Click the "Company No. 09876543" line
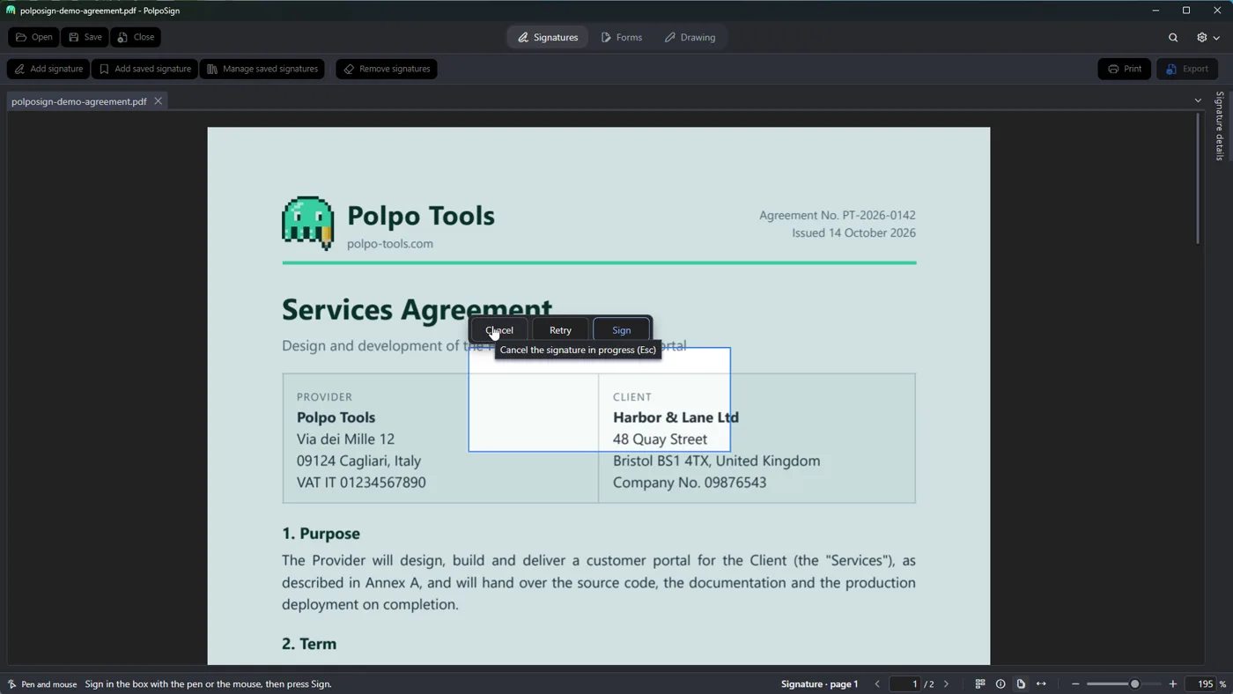1233x694 pixels. click(690, 483)
